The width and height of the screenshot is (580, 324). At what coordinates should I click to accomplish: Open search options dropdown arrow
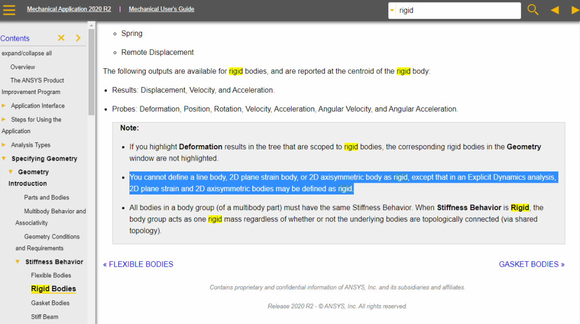point(392,10)
